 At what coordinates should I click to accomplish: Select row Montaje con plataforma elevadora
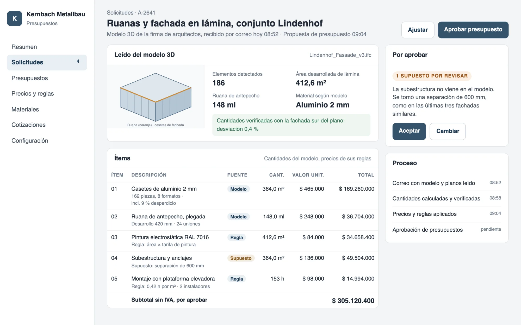pos(243,282)
